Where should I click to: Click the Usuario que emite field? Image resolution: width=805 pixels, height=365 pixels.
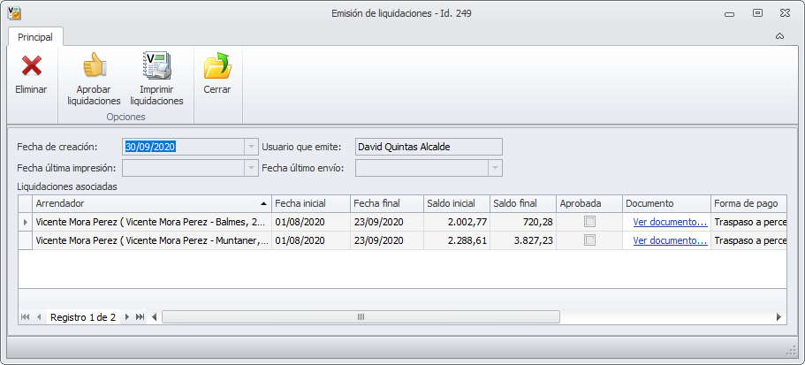(429, 147)
